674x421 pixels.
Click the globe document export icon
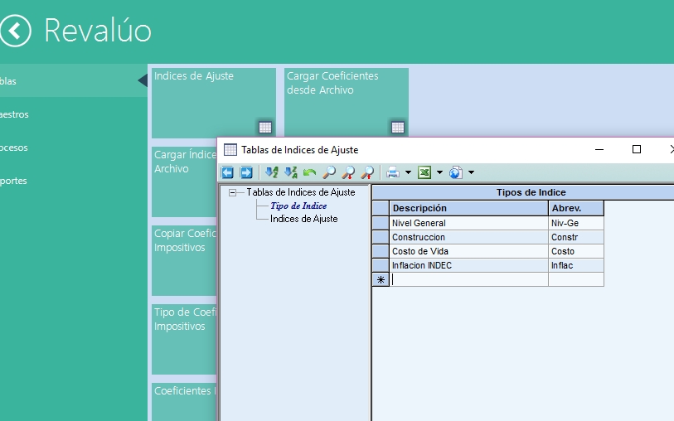[456, 172]
